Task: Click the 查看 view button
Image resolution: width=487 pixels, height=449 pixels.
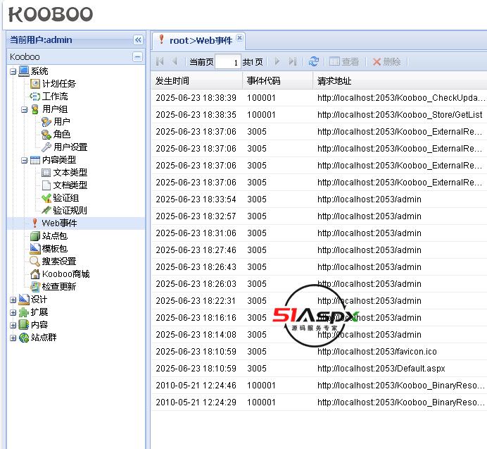Action: [x=344, y=61]
